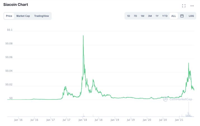
Task: Select the ALL time range
Action: (x=173, y=16)
